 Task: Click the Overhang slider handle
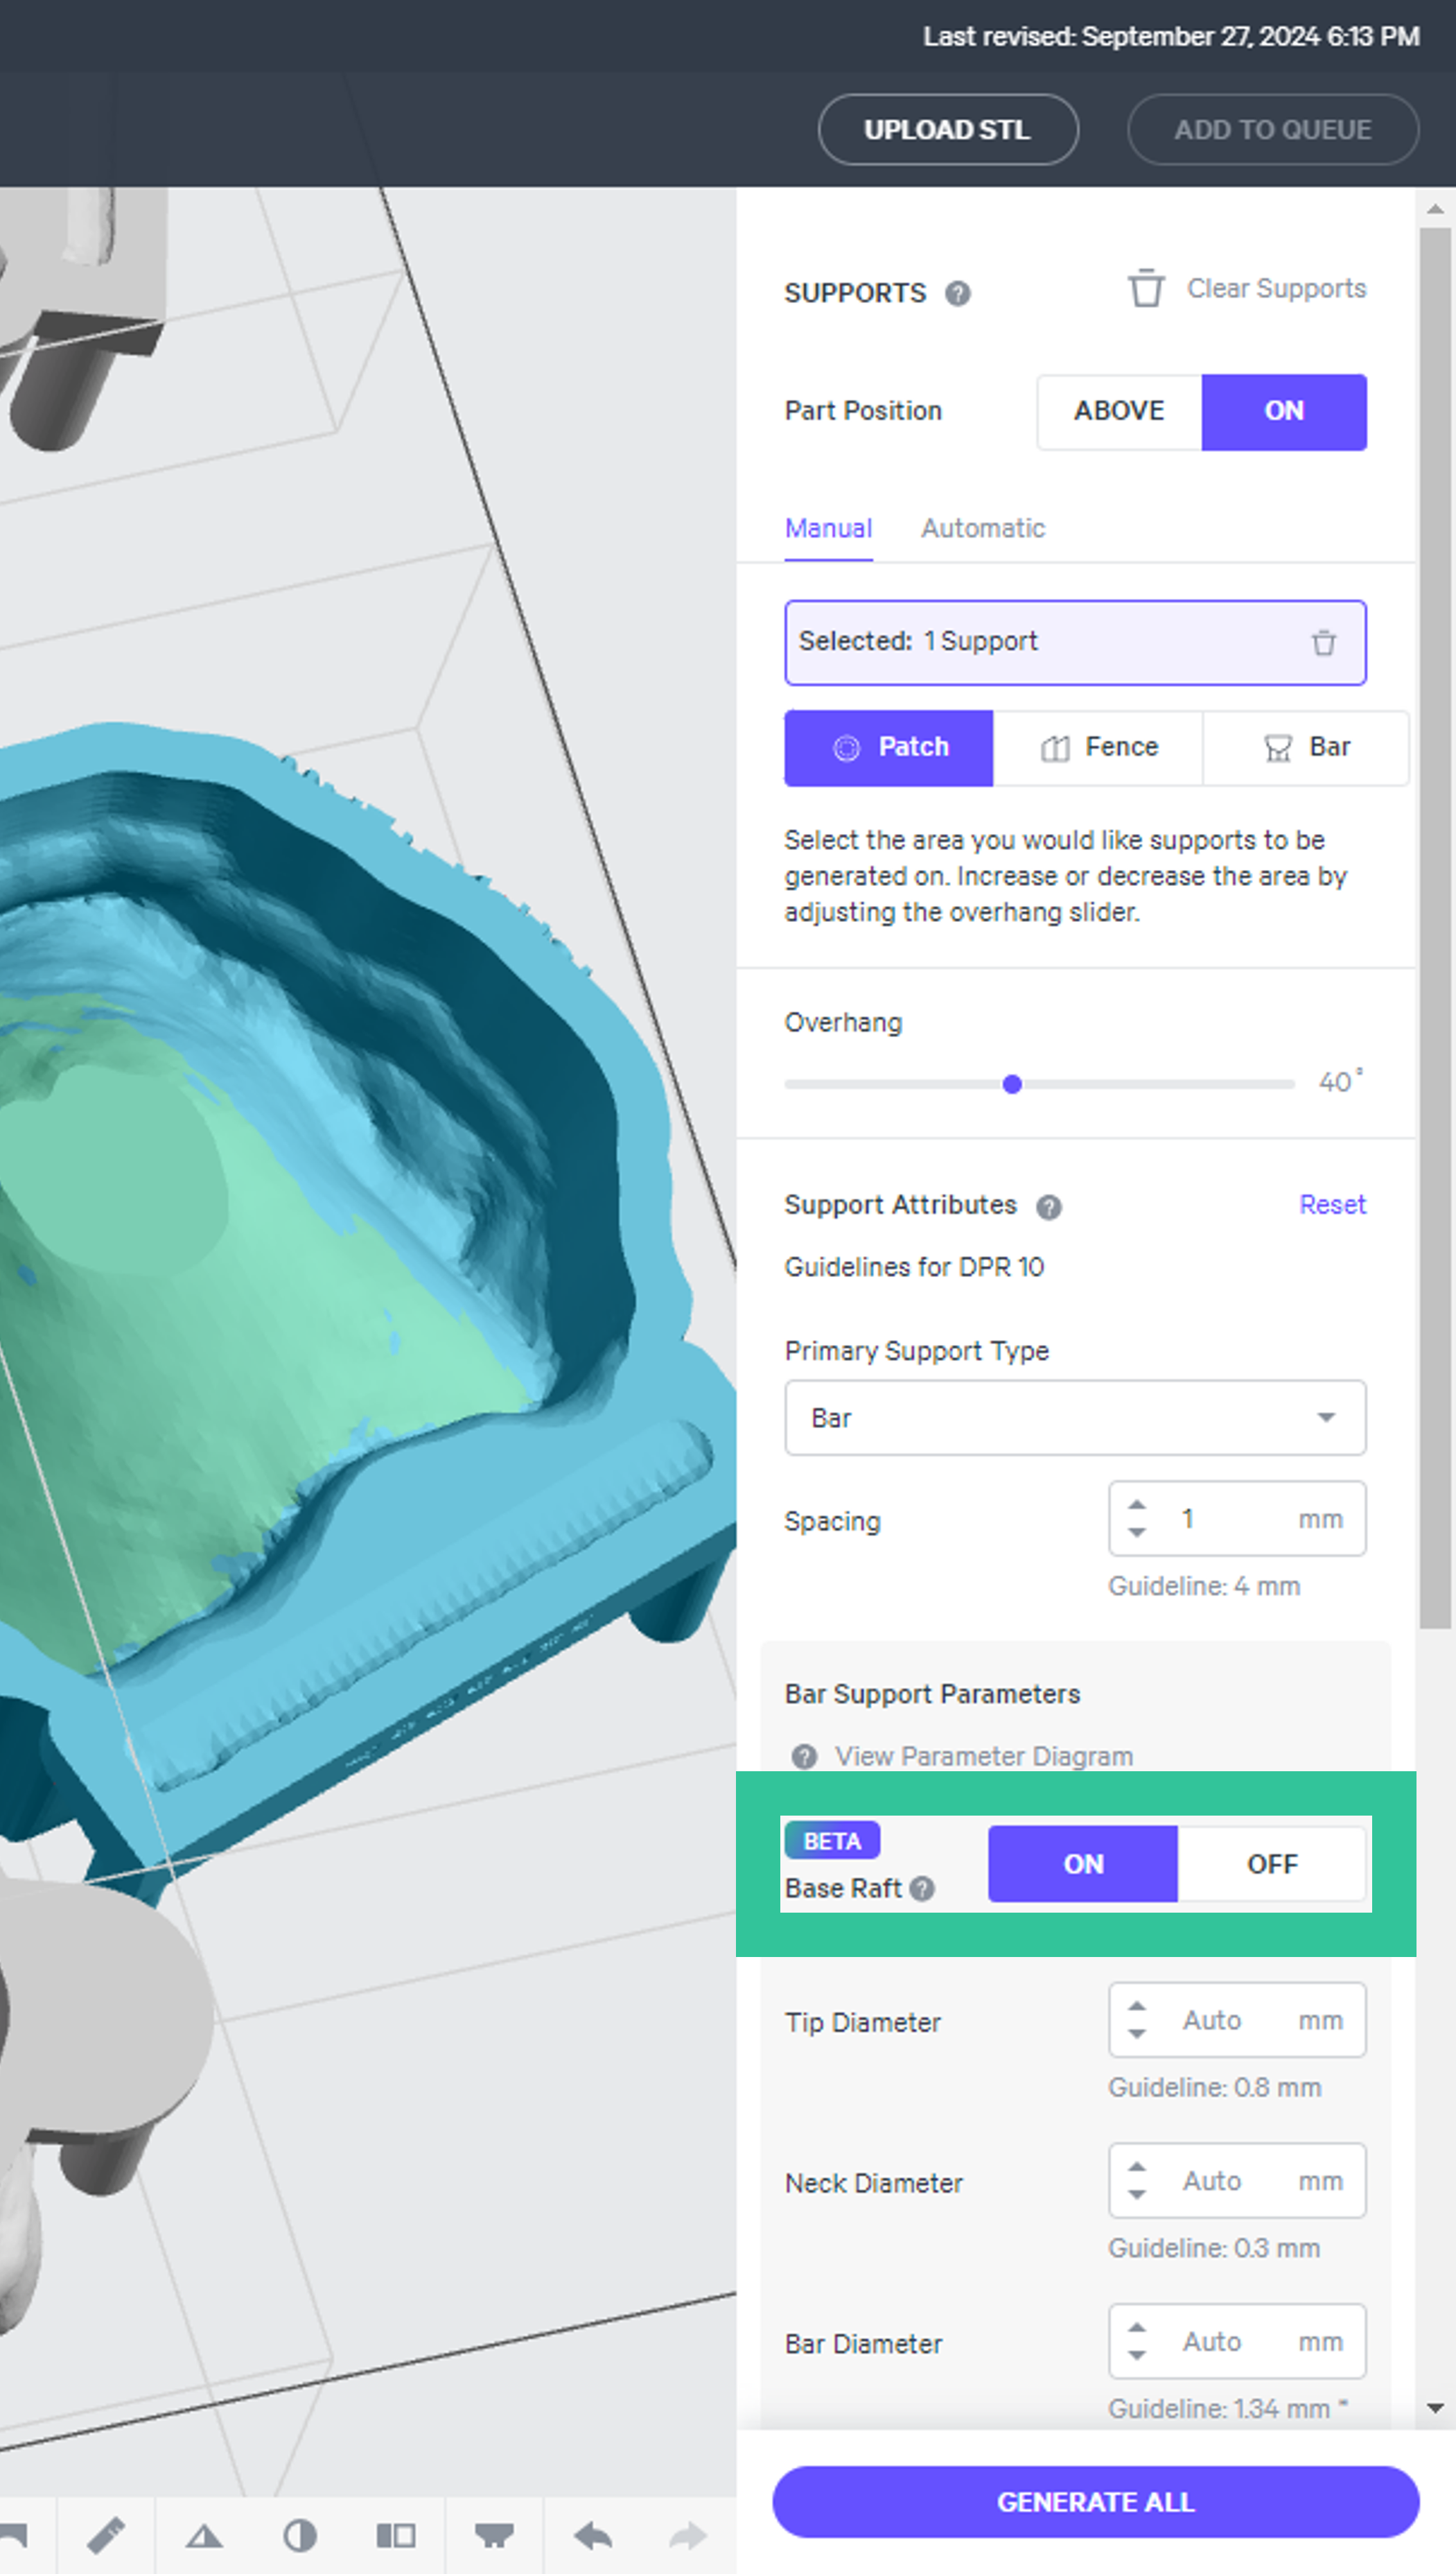tap(1012, 1084)
